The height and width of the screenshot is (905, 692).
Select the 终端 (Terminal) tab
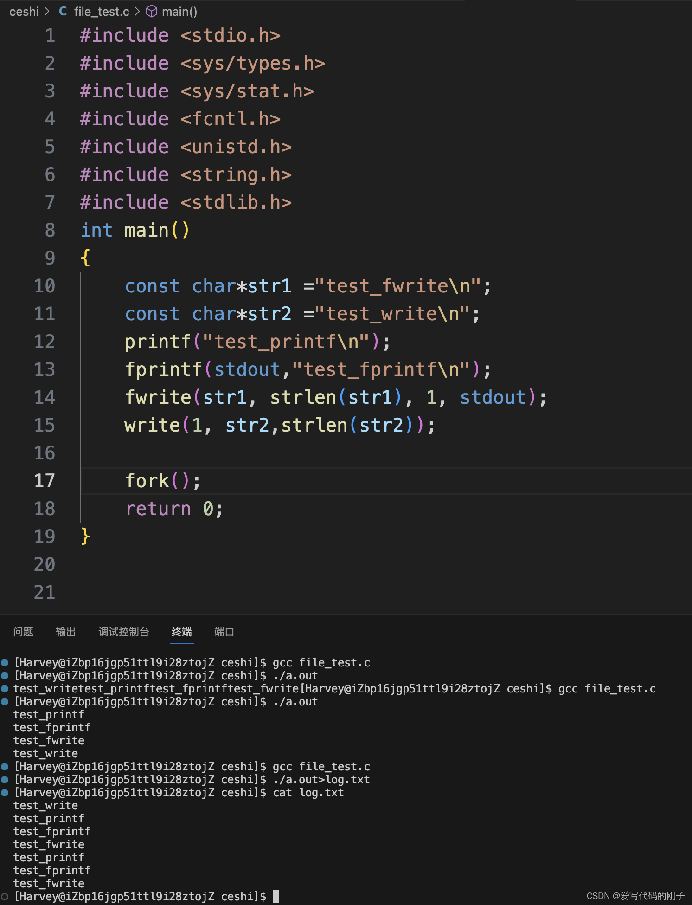[182, 632]
